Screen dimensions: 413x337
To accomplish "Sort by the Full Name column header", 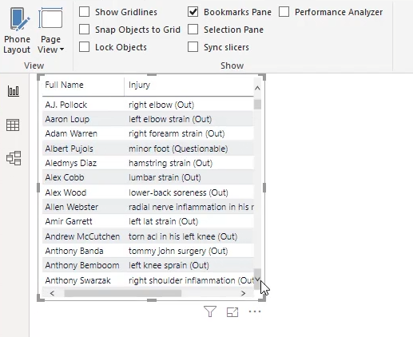I will [64, 85].
